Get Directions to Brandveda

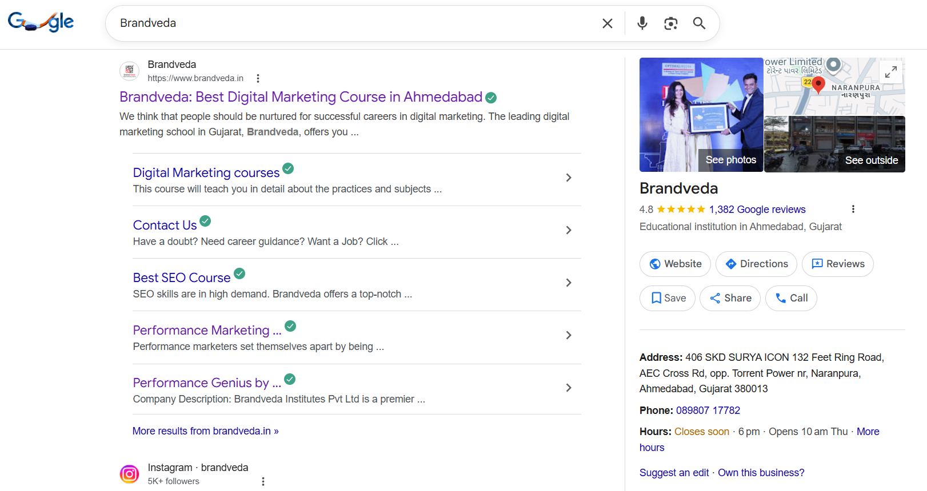tap(756, 264)
